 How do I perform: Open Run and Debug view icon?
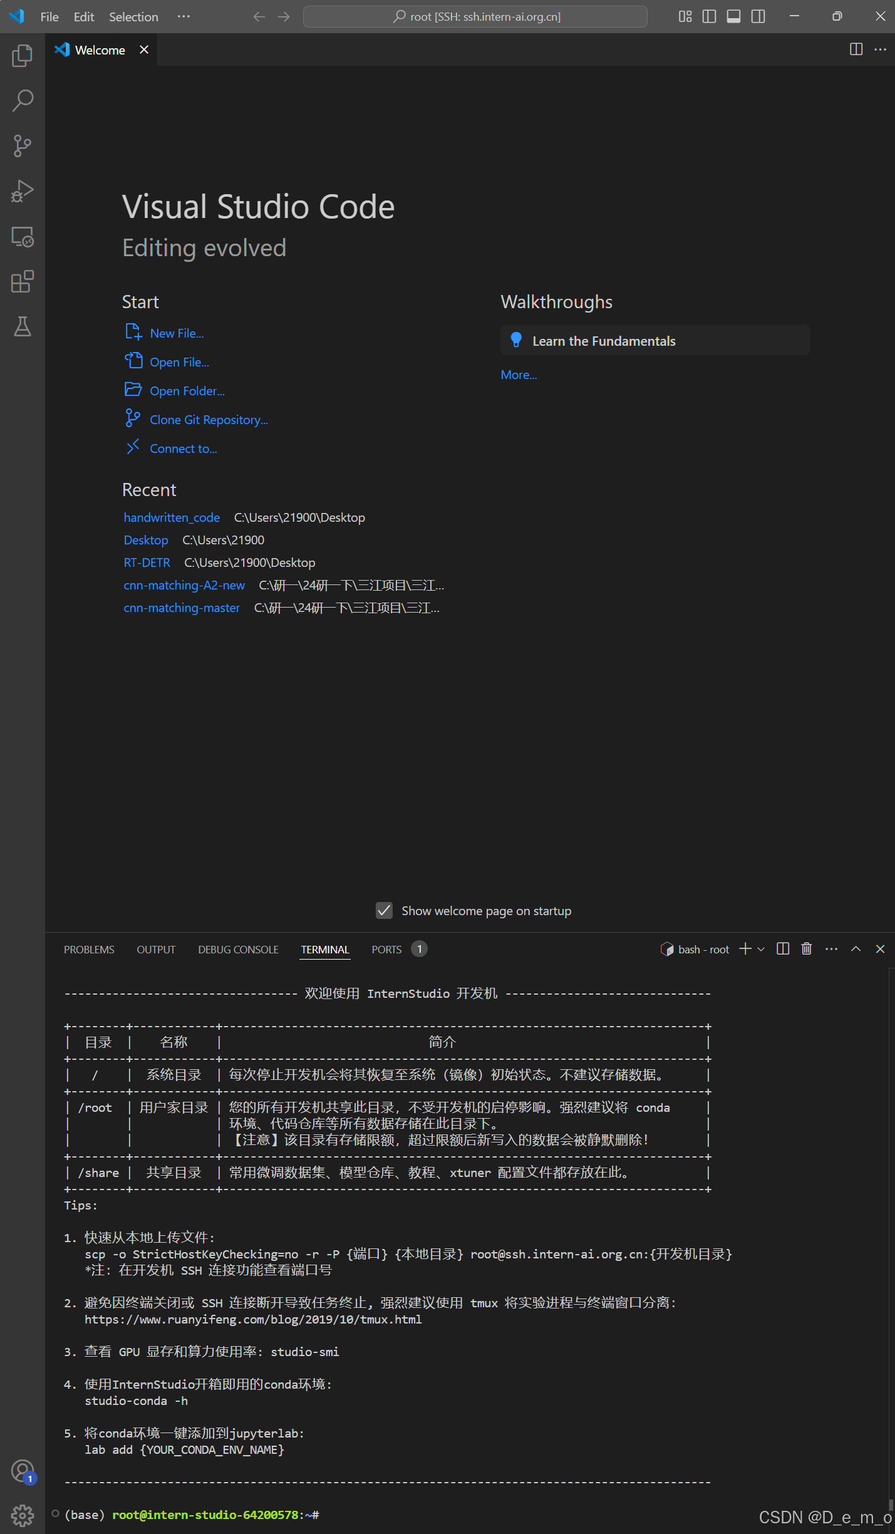point(23,190)
